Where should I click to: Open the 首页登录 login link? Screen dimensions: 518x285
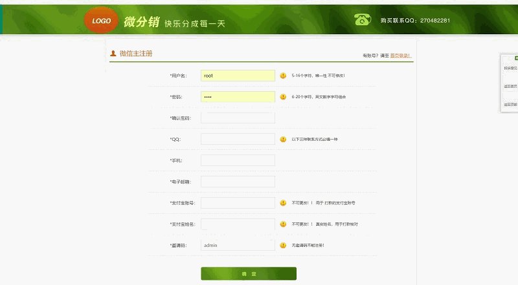(x=400, y=56)
